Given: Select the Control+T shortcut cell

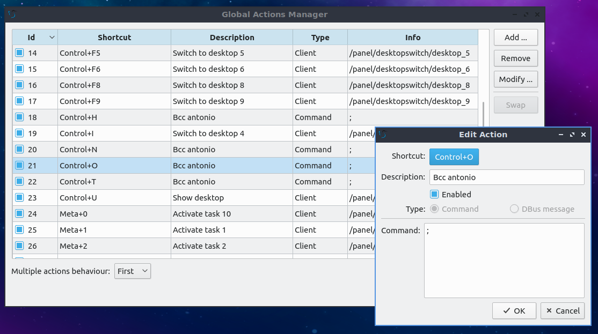Looking at the screenshot, I should click(x=114, y=182).
